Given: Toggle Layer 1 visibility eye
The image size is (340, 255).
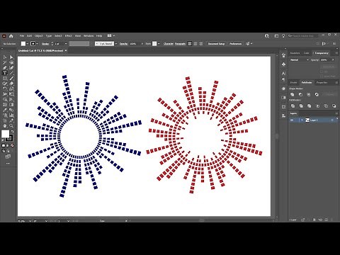Looking at the screenshot, I should pos(292,120).
